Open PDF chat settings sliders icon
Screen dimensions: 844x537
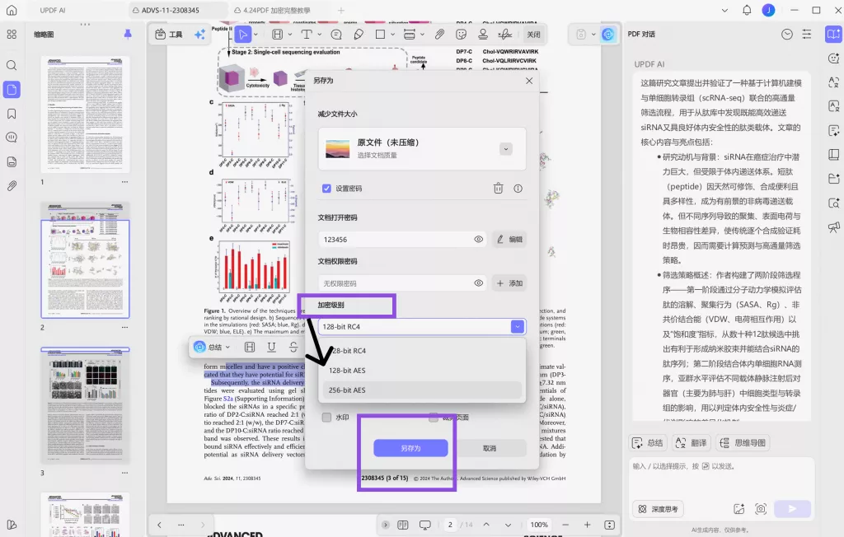click(807, 35)
